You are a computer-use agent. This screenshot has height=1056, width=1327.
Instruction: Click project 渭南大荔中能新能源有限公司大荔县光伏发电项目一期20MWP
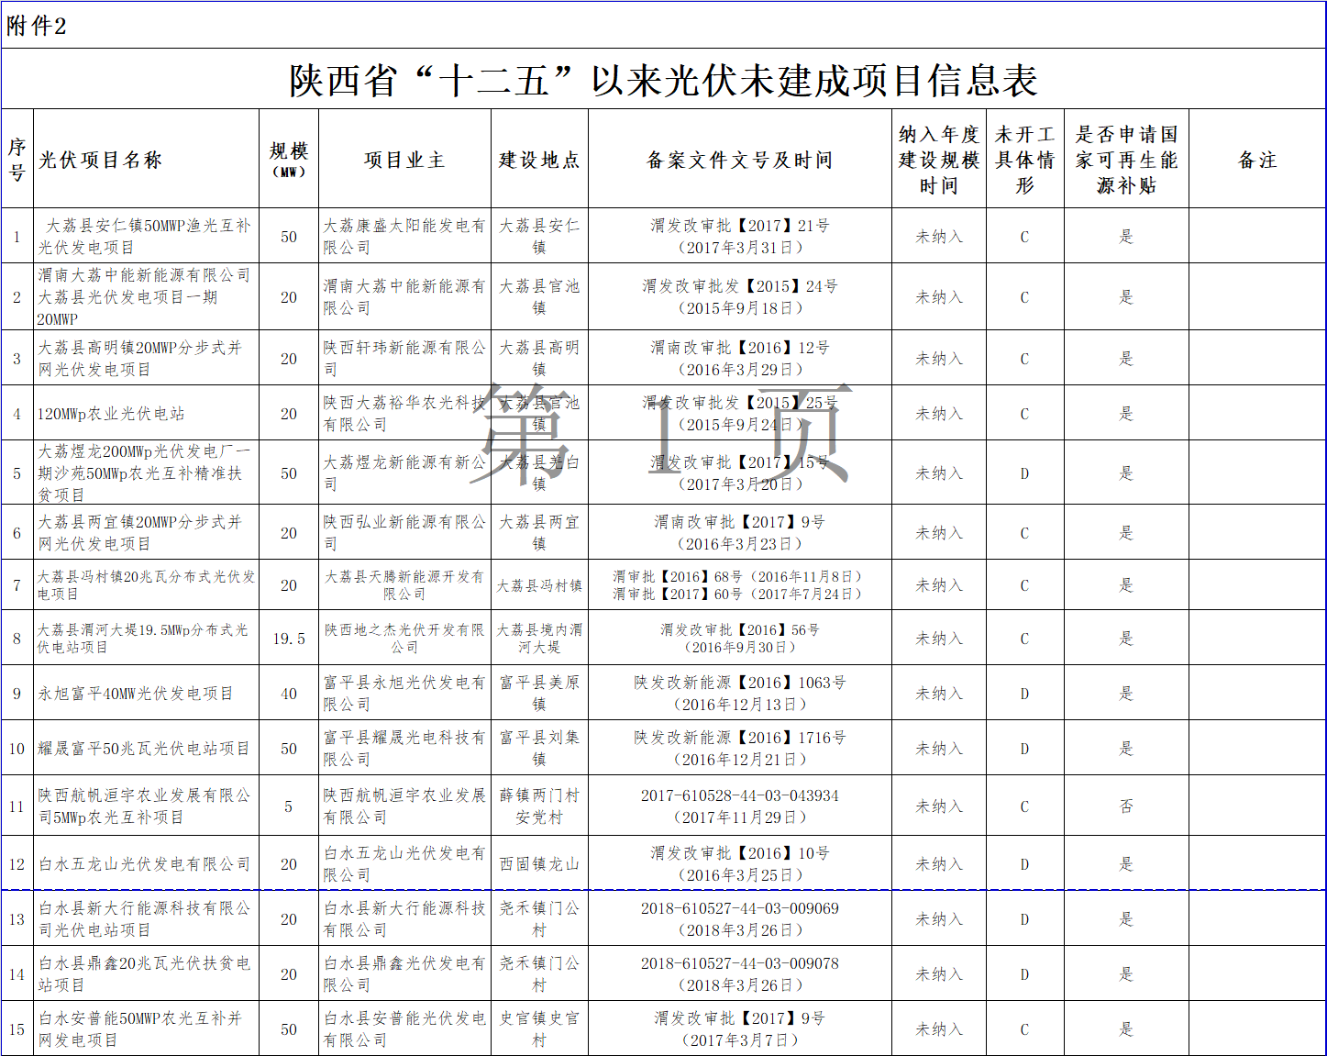pyautogui.click(x=145, y=296)
